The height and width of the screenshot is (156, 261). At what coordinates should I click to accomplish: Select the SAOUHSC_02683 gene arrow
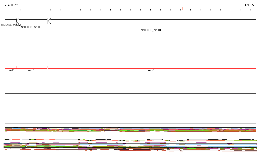coord(32,21)
